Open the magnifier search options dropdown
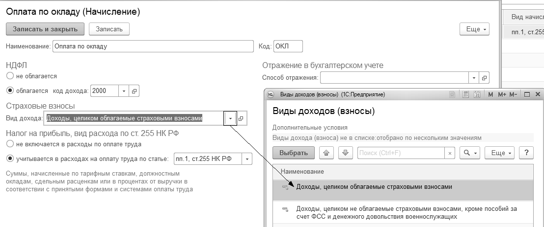Image resolution: width=544 pixels, height=227 pixels. tap(470, 153)
